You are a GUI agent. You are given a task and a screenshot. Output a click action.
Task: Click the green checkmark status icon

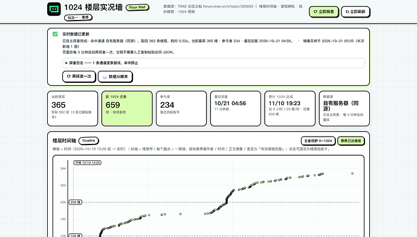[x=55, y=34]
